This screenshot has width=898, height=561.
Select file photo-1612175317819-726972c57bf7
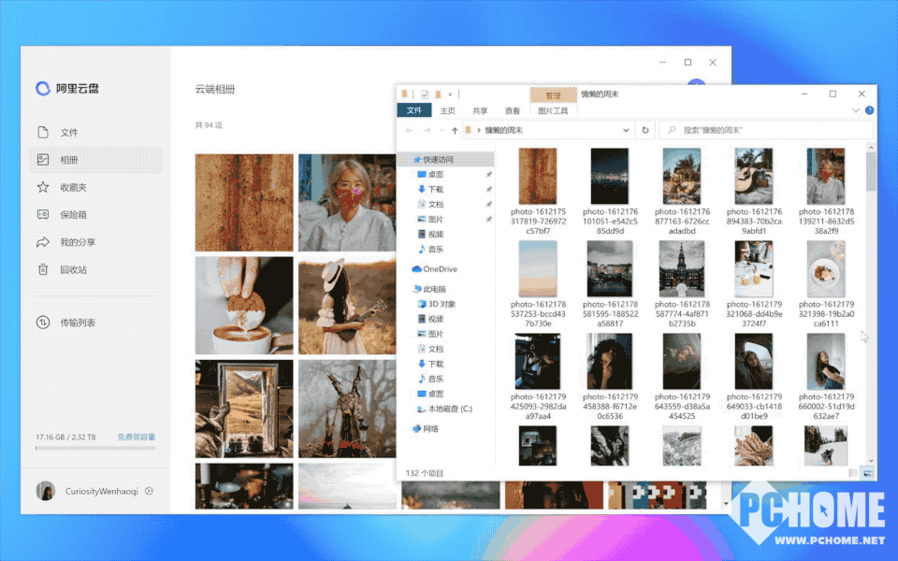click(539, 191)
